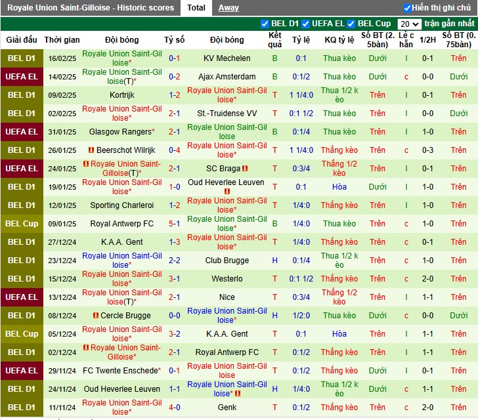Click the 5-1 score against Royal Antwerp
Image resolution: width=478 pixels, height=420 pixels.
point(175,224)
